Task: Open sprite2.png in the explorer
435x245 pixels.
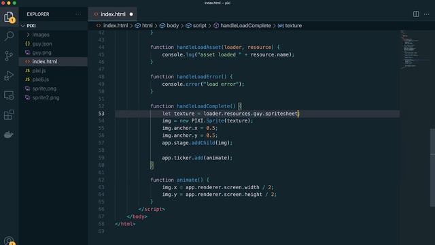Action: [x=46, y=97]
